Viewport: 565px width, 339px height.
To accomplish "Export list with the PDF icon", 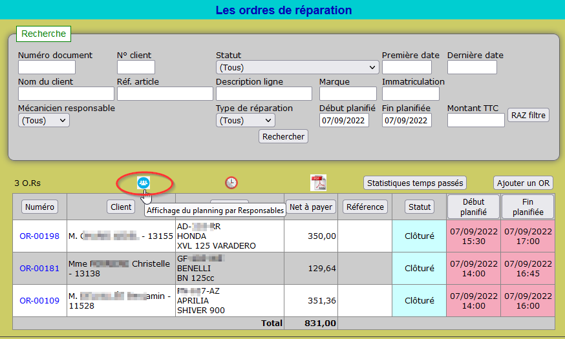I will click(x=317, y=183).
